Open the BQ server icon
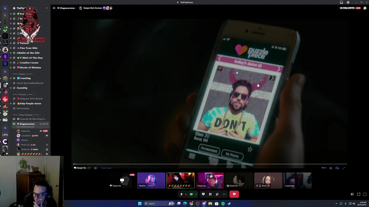The width and height of the screenshot is (369, 207). (x=5, y=120)
